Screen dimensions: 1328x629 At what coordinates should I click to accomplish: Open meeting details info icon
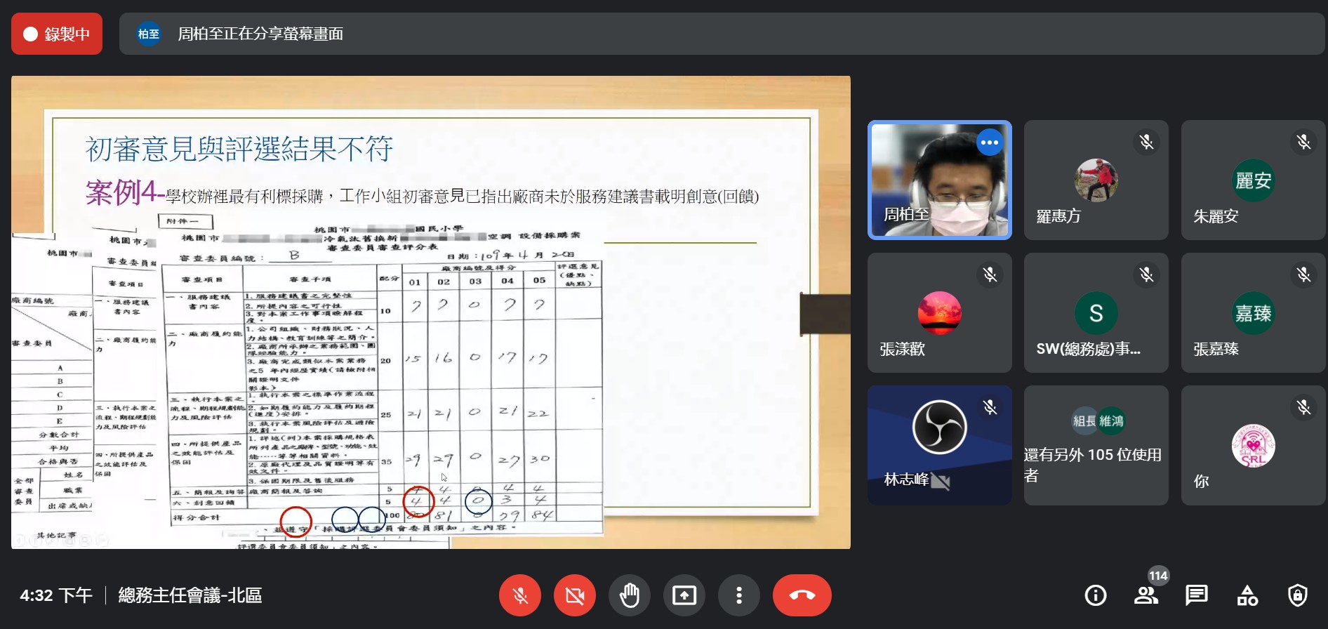[1095, 595]
